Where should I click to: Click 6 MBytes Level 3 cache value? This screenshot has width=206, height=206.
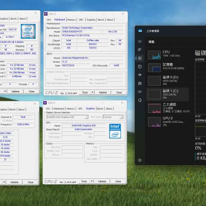(17, 76)
